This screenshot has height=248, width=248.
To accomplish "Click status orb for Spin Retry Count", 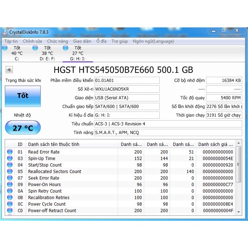I will coord(10,191).
